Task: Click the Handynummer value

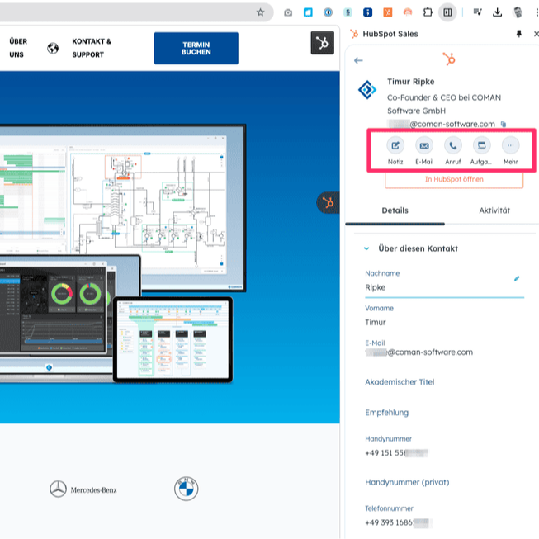Action: click(x=396, y=453)
